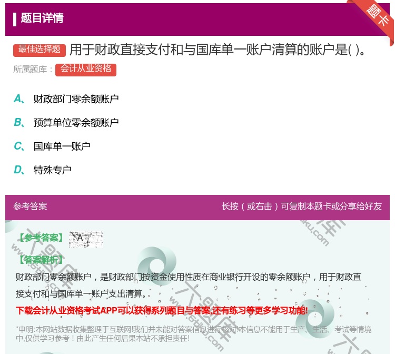
Task: Click the answer image showing A
Action: click(86, 239)
